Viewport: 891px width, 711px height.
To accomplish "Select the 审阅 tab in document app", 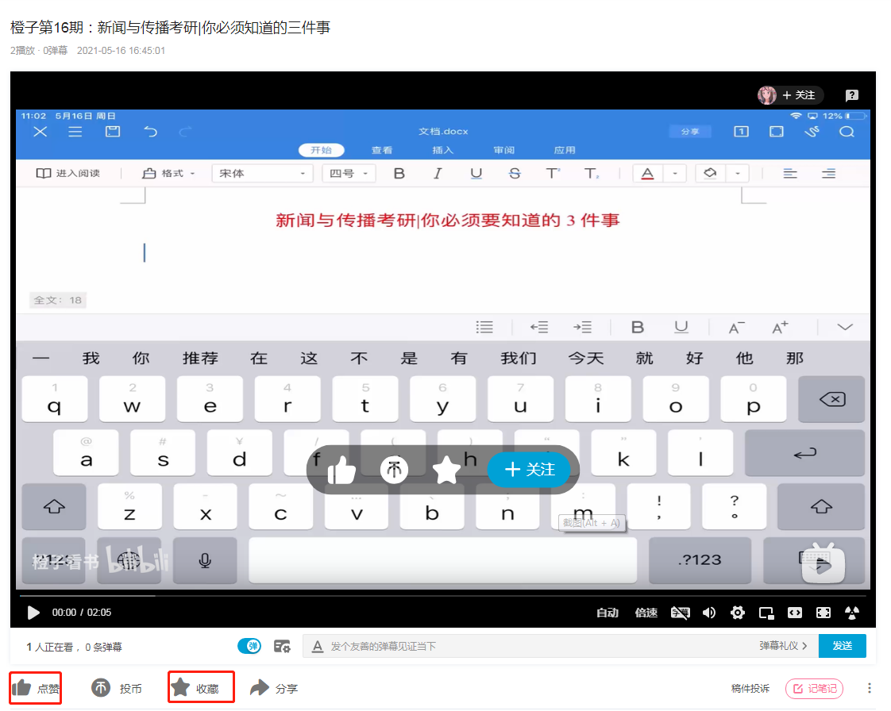I will (x=504, y=150).
